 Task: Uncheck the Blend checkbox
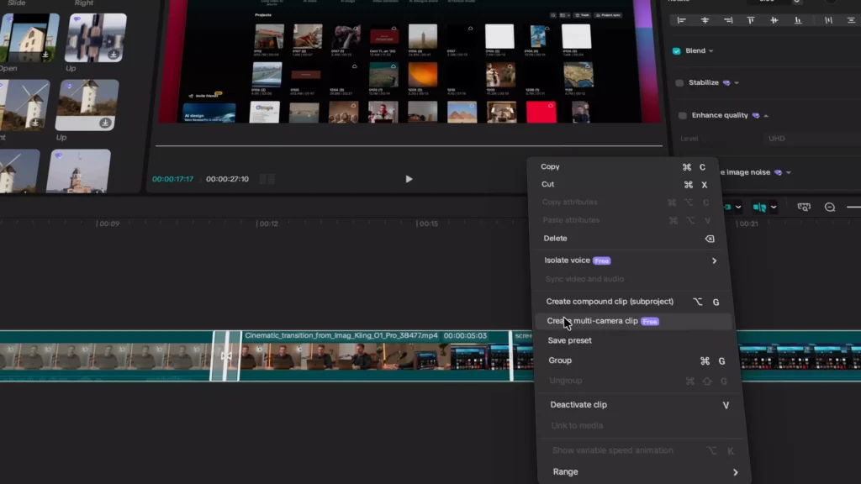[678, 51]
